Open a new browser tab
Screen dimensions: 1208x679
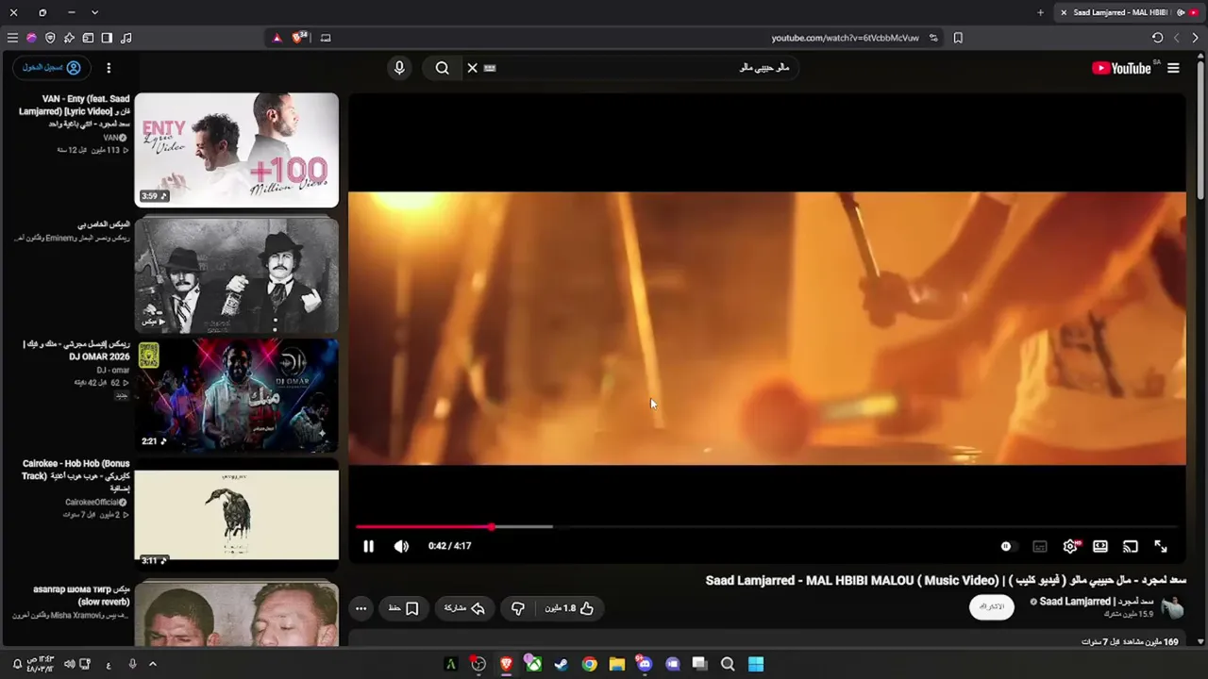[1040, 12]
